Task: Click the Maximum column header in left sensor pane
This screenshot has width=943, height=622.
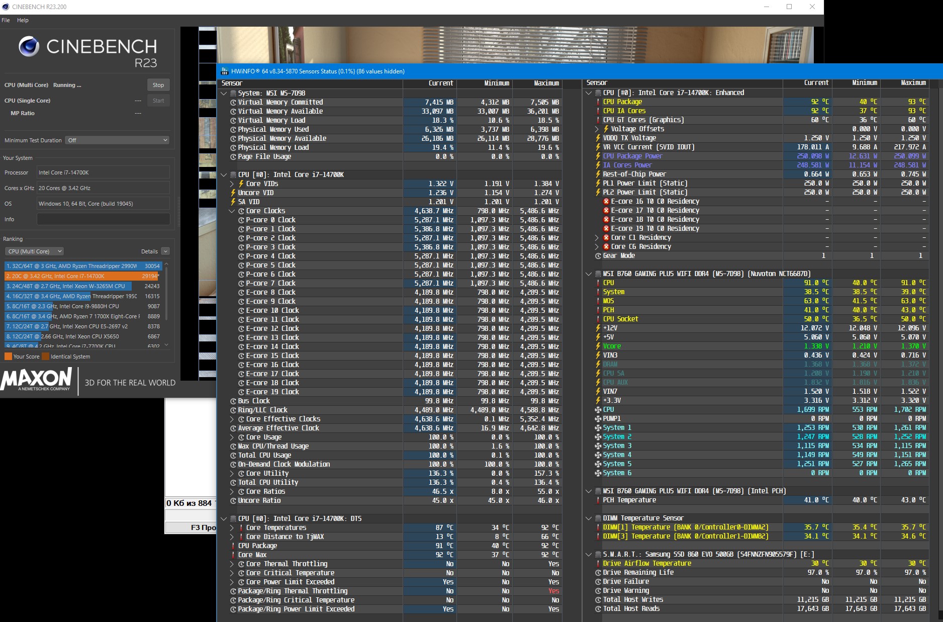Action: click(x=537, y=83)
